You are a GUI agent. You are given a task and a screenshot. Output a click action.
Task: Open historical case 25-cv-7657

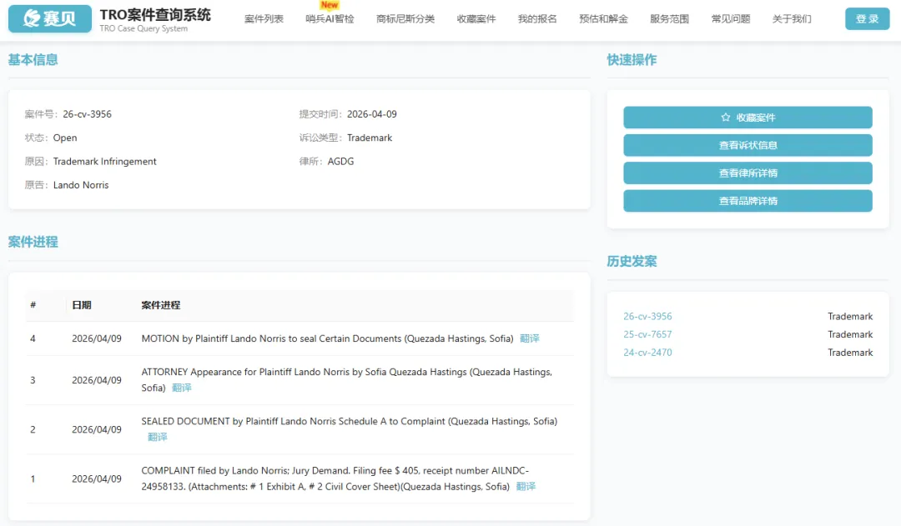pos(647,334)
